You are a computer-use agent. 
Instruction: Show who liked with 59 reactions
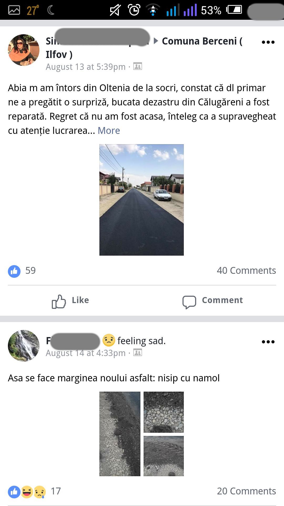(22, 271)
